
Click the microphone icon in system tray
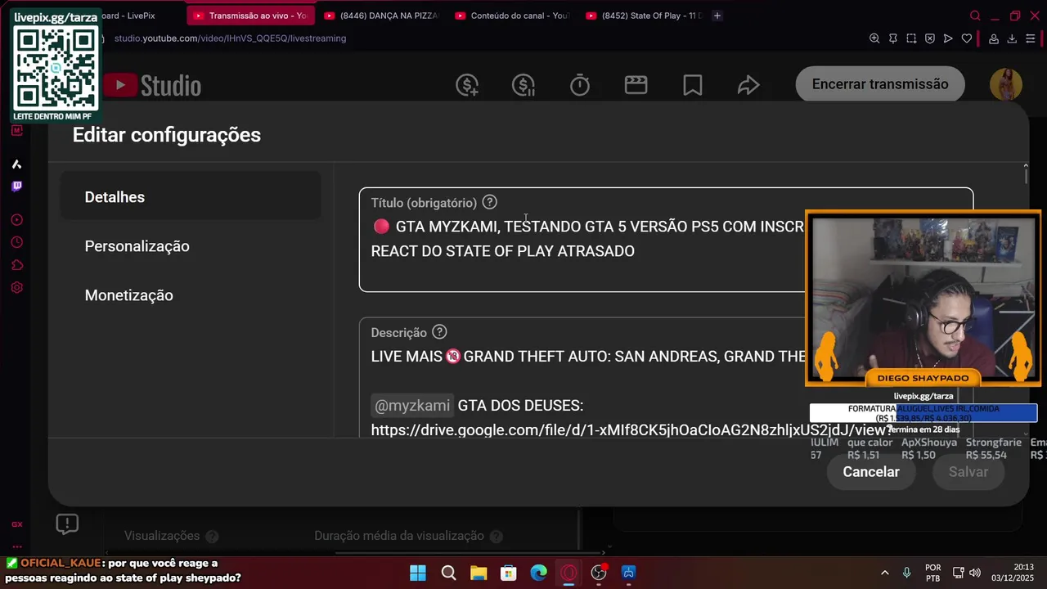[x=907, y=573]
